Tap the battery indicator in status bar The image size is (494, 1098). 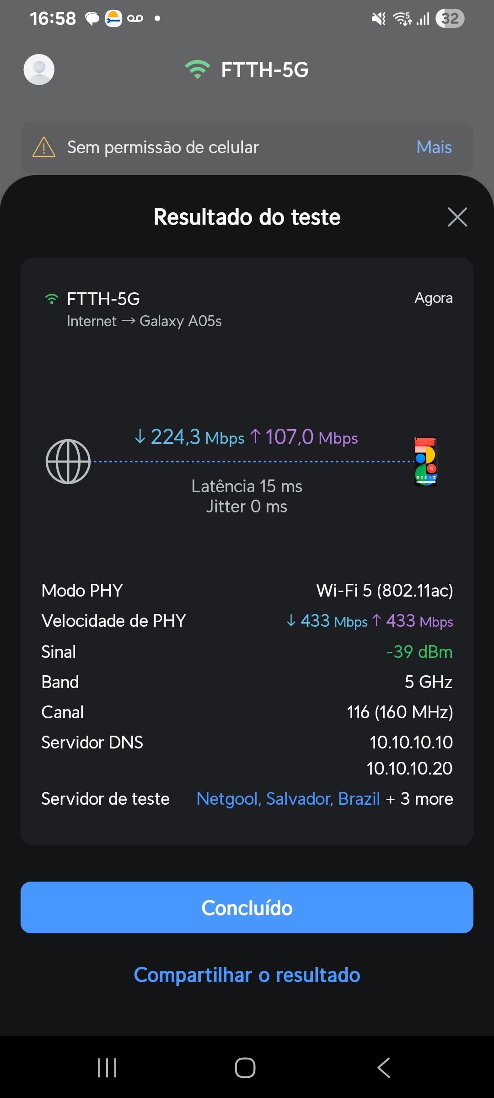pos(450,18)
